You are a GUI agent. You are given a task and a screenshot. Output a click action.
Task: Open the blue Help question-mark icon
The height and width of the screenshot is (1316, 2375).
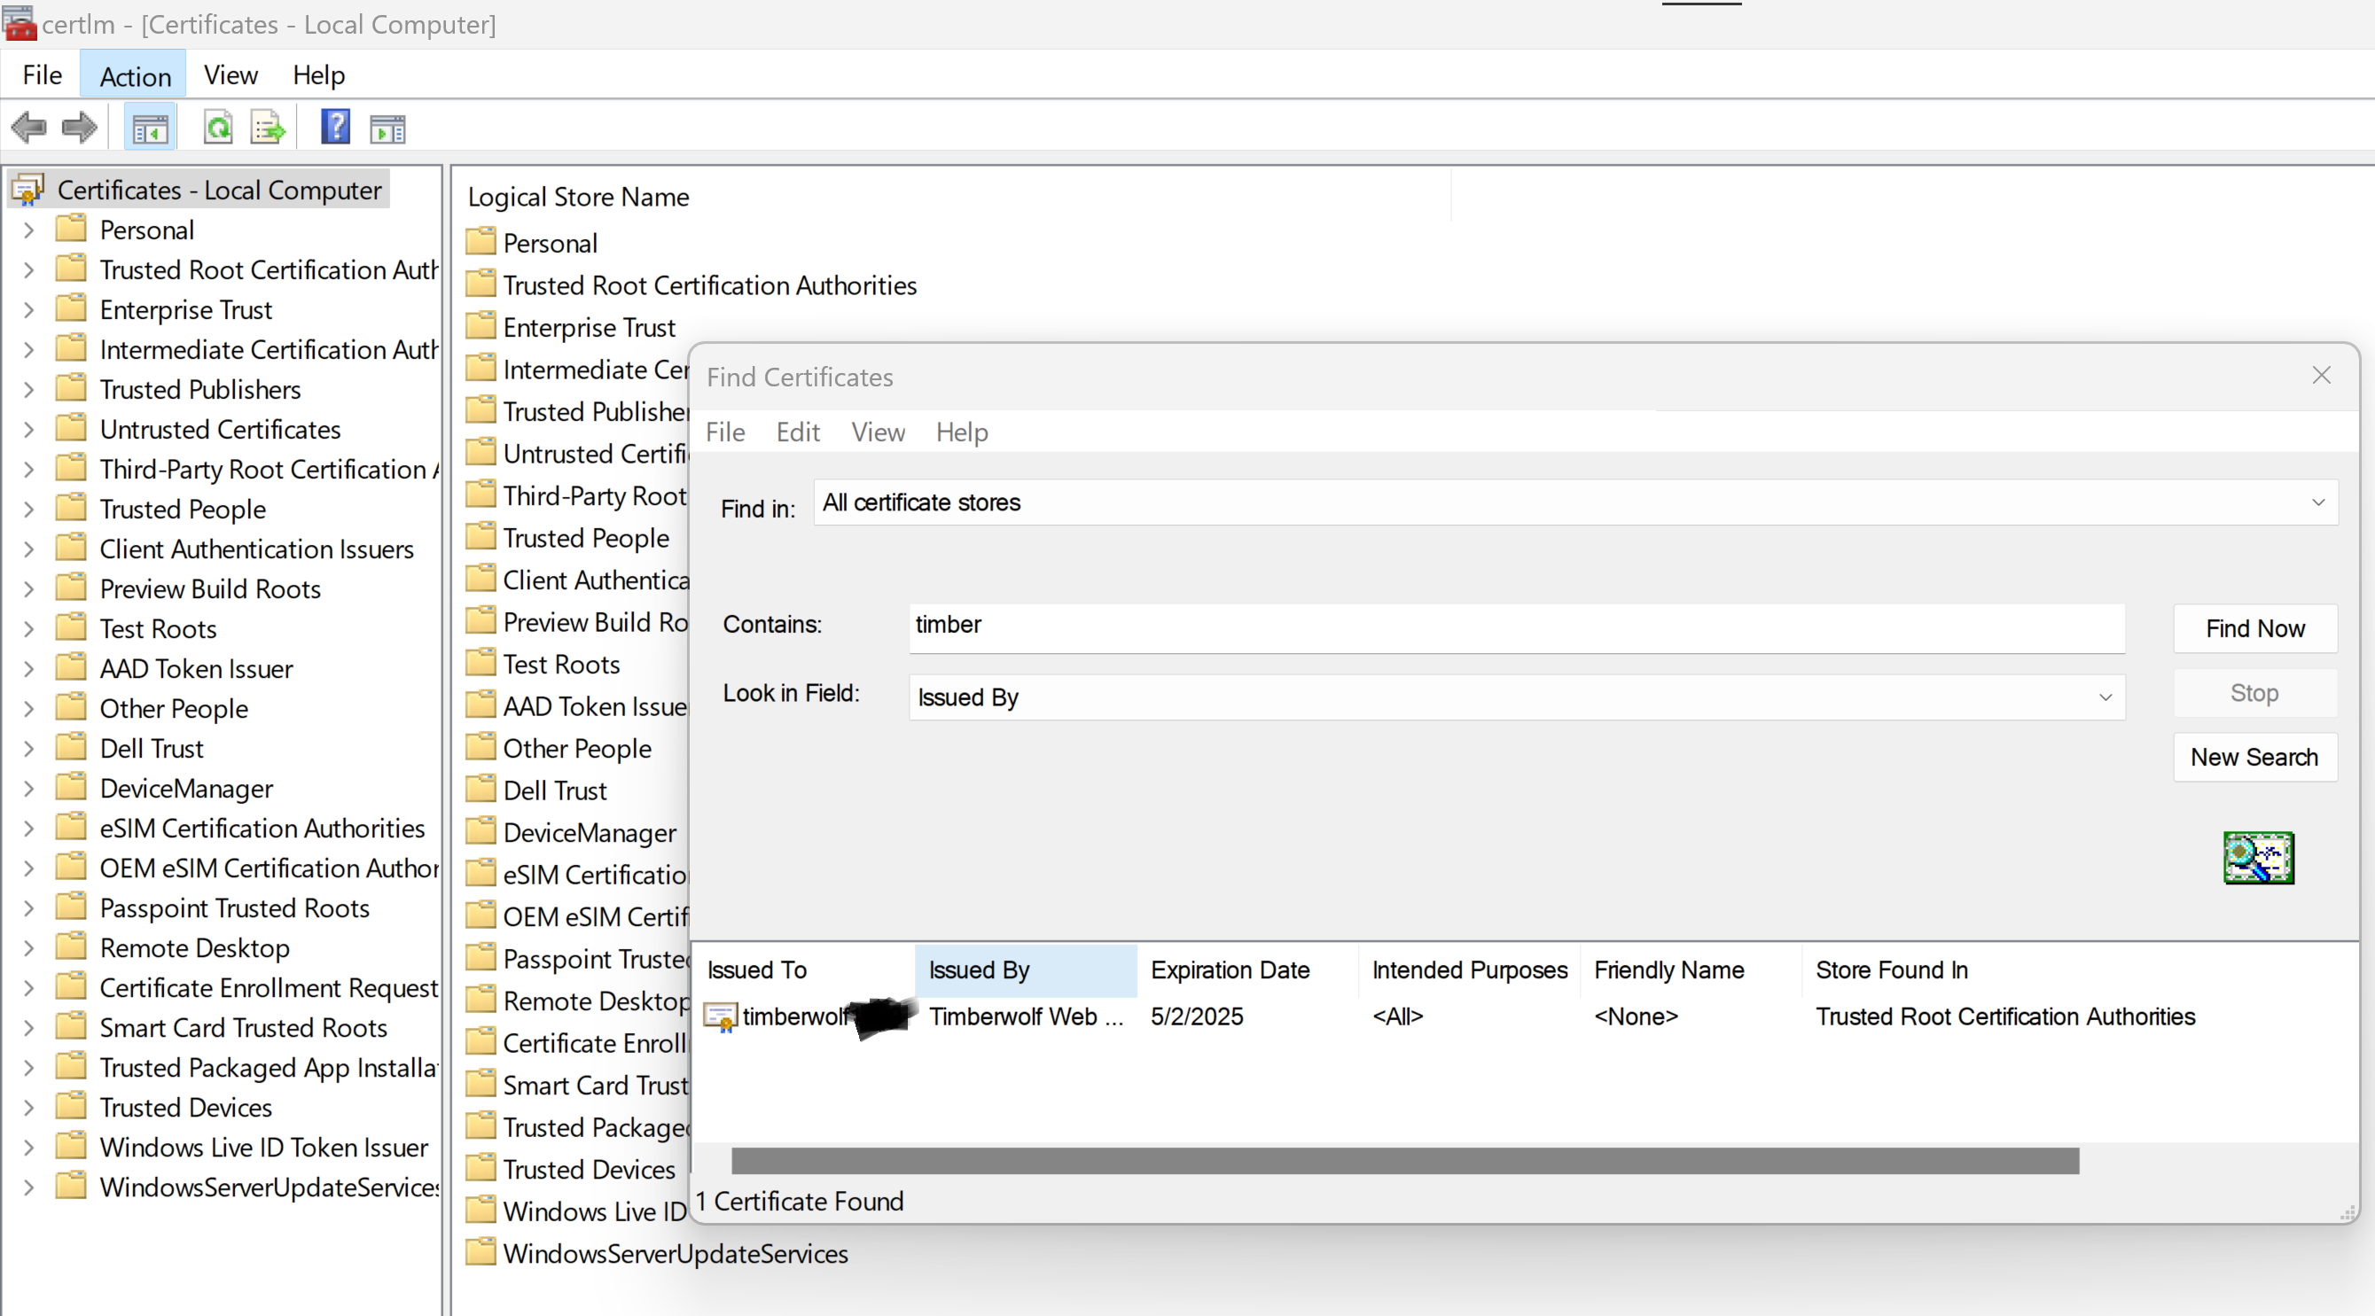(336, 126)
